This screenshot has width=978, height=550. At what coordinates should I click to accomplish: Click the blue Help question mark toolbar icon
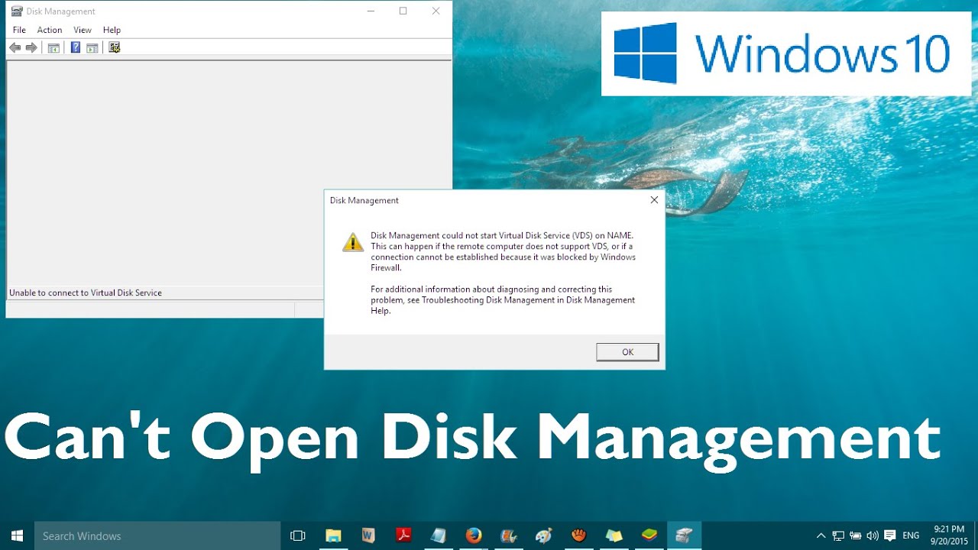76,47
